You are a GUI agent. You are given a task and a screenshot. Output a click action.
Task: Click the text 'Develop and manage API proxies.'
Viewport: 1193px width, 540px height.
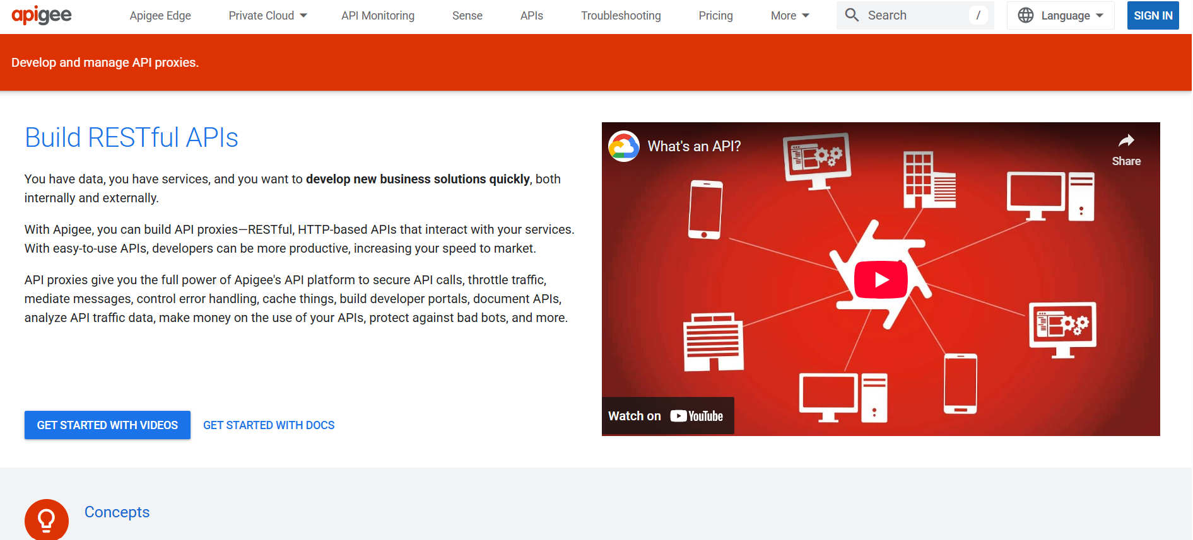(105, 62)
